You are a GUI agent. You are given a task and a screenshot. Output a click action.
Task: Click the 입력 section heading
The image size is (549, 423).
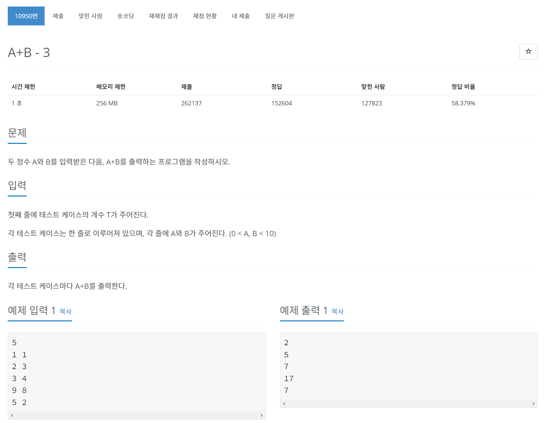17,186
